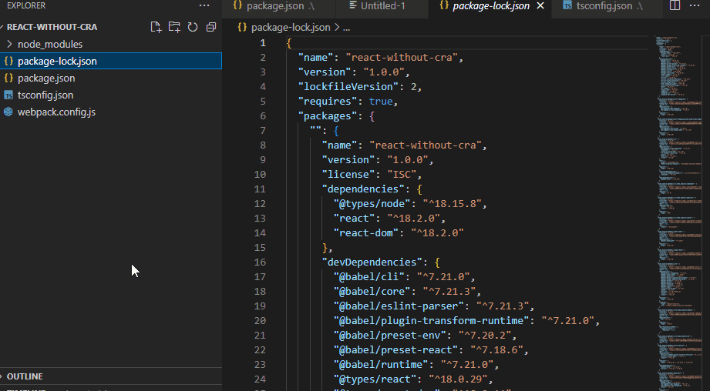Screen dimensions: 710x391
Task: Click "@babel/plugin-transform-runtime" on line 20
Action: (x=432, y=320)
